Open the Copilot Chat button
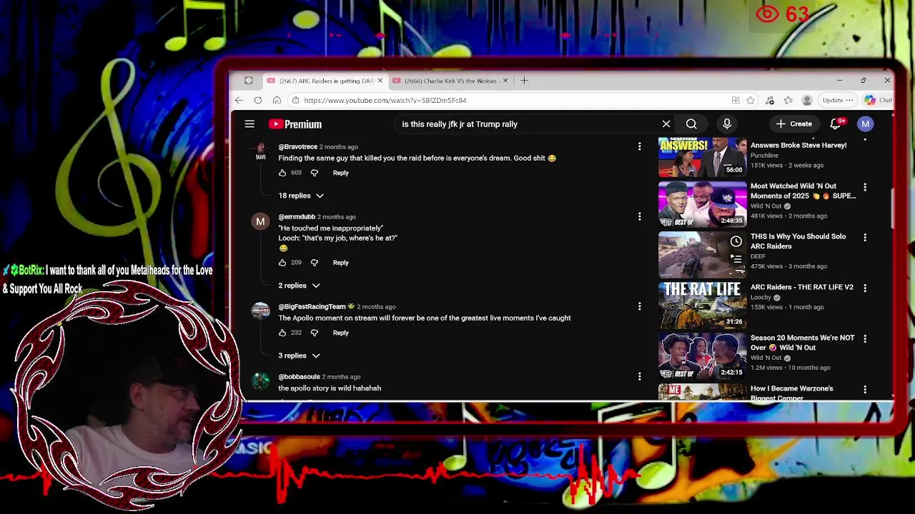Viewport: 915px width, 514px height. click(x=878, y=100)
